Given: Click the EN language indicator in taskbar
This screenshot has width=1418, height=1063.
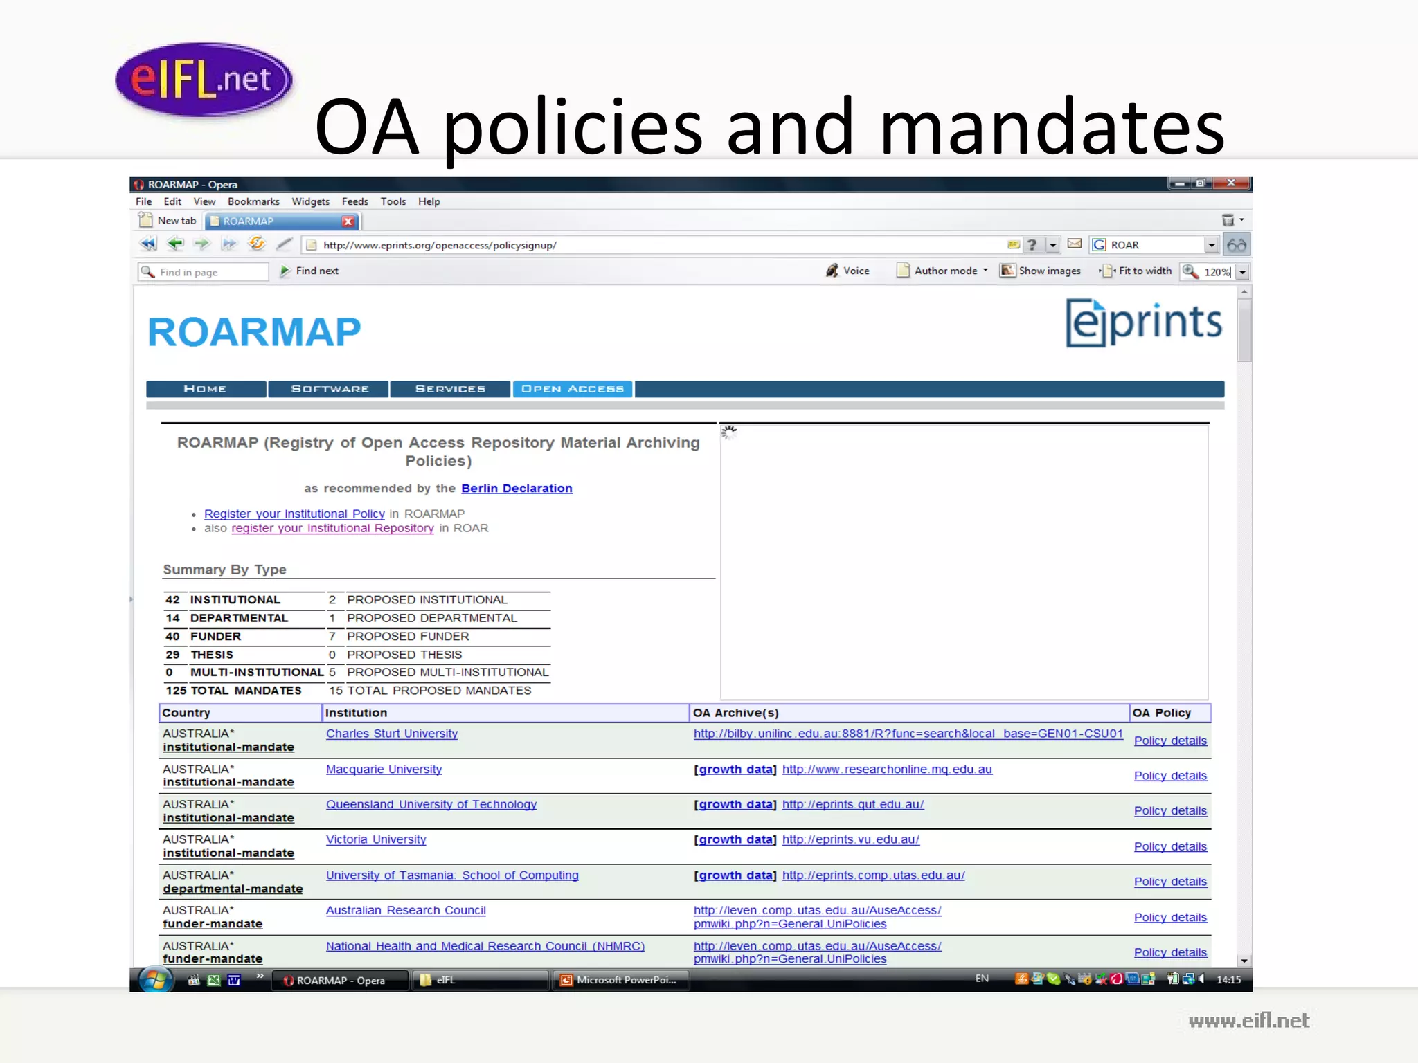Looking at the screenshot, I should click(982, 979).
